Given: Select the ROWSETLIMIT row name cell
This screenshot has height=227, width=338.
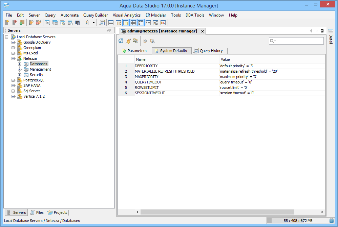Looking at the screenshot, I should click(176, 87).
